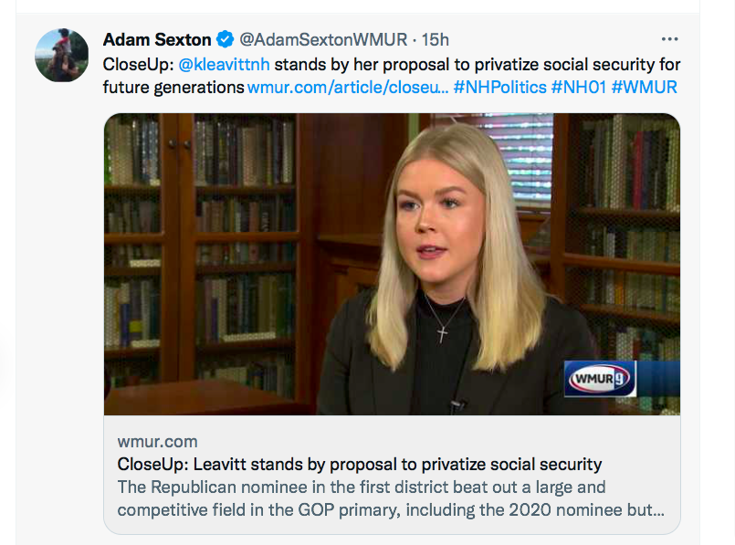Open Adam Sexton's profile picture

pos(62,56)
